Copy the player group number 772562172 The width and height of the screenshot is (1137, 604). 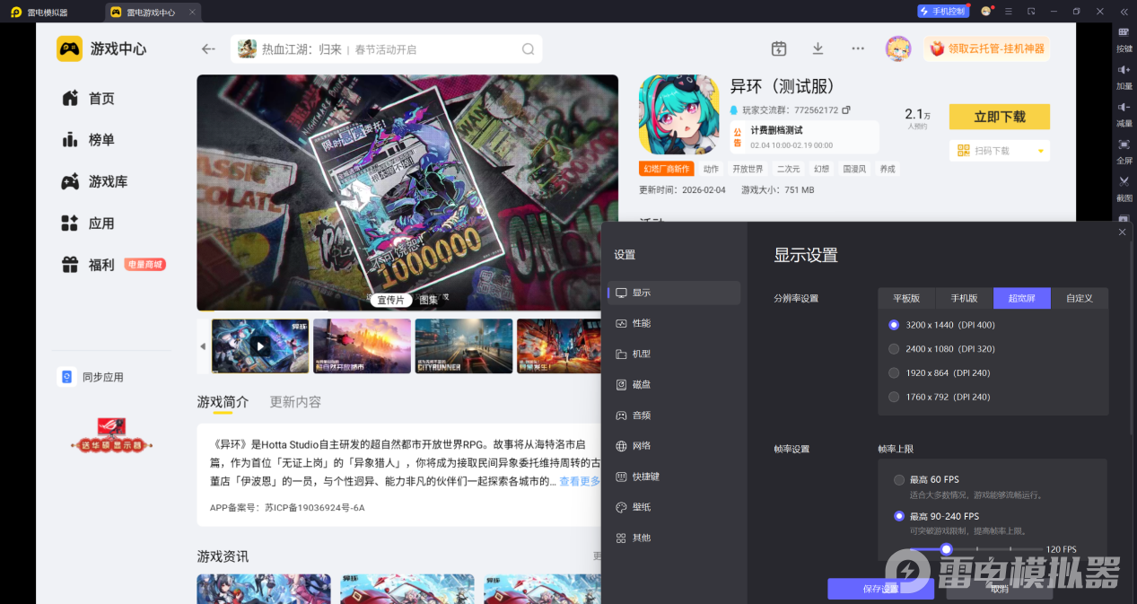[846, 110]
